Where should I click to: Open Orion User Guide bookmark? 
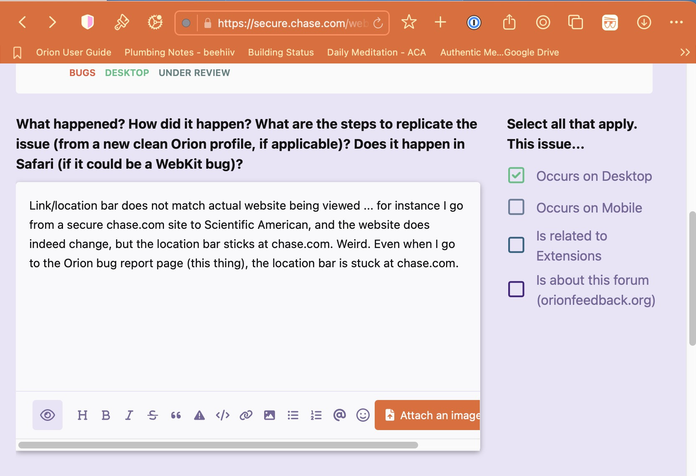(x=73, y=52)
